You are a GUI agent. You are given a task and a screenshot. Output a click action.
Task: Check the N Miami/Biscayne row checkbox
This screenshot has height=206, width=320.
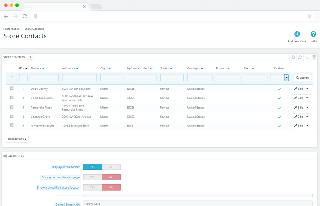pyautogui.click(x=12, y=125)
